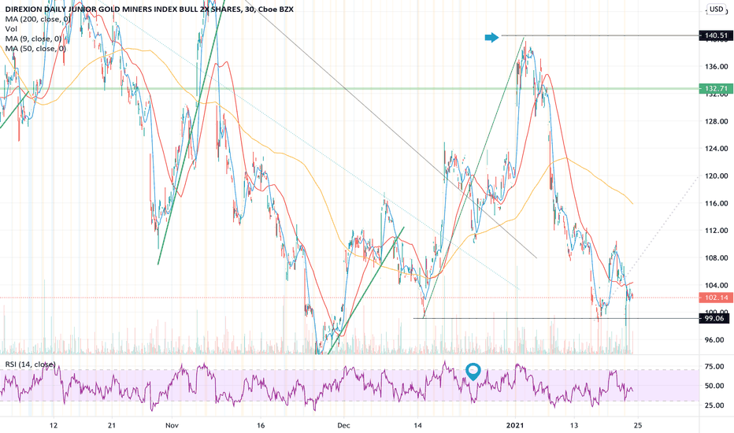The image size is (734, 433).
Task: Click the Nov date label on time axis
Action: click(172, 425)
